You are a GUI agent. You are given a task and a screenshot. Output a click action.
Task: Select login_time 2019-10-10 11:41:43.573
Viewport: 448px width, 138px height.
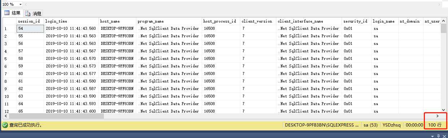coord(71,66)
